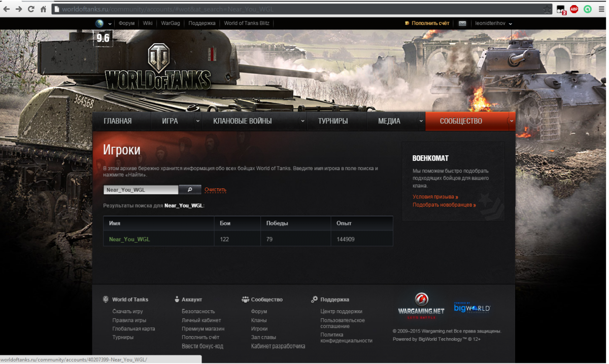Image resolution: width=609 pixels, height=364 pixels.
Task: Expand the МЕДИА menu arrow
Action: click(x=421, y=121)
